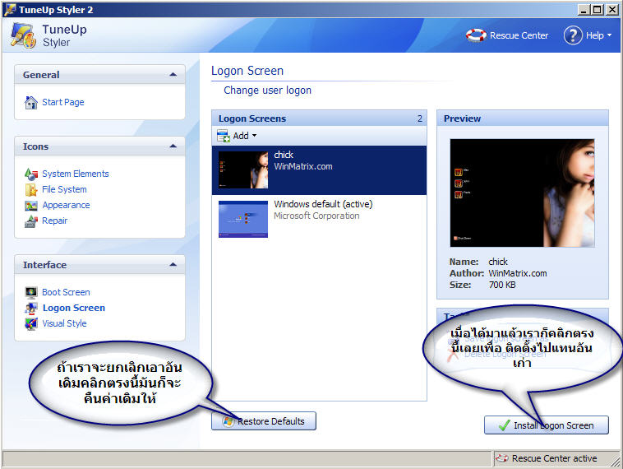623x469 pixels.
Task: Click the status bar Rescue Center icon
Action: pos(502,458)
